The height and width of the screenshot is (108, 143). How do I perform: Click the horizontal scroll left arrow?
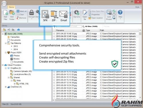point(54,100)
